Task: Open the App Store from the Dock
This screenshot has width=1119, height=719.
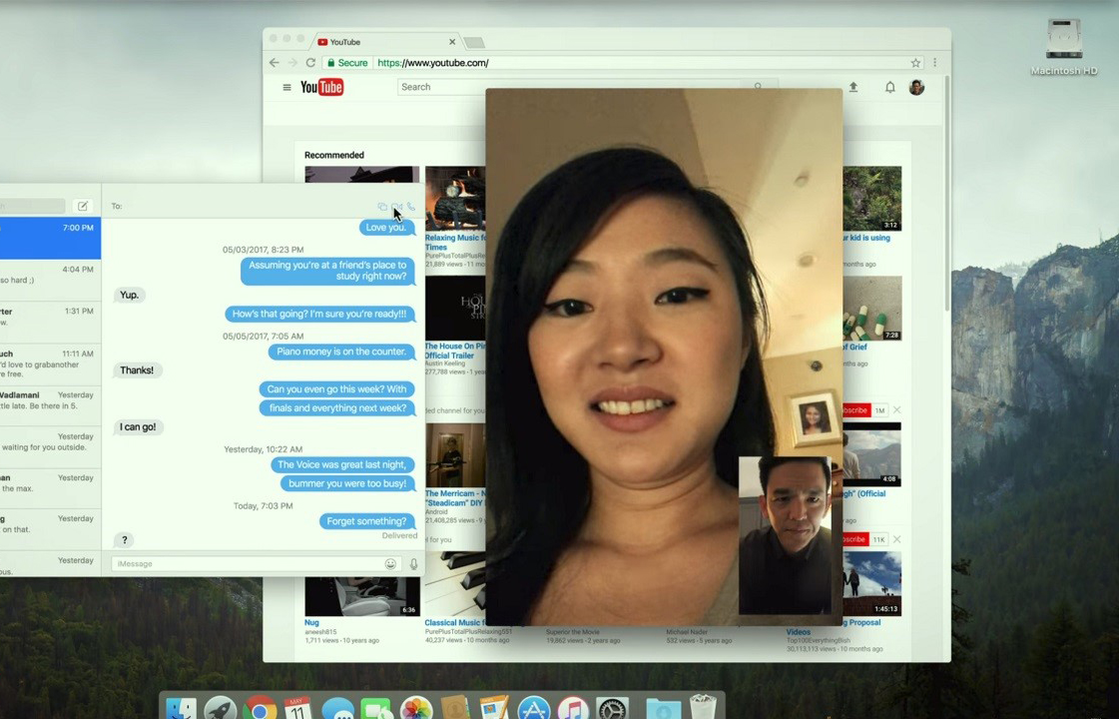Action: tap(533, 709)
